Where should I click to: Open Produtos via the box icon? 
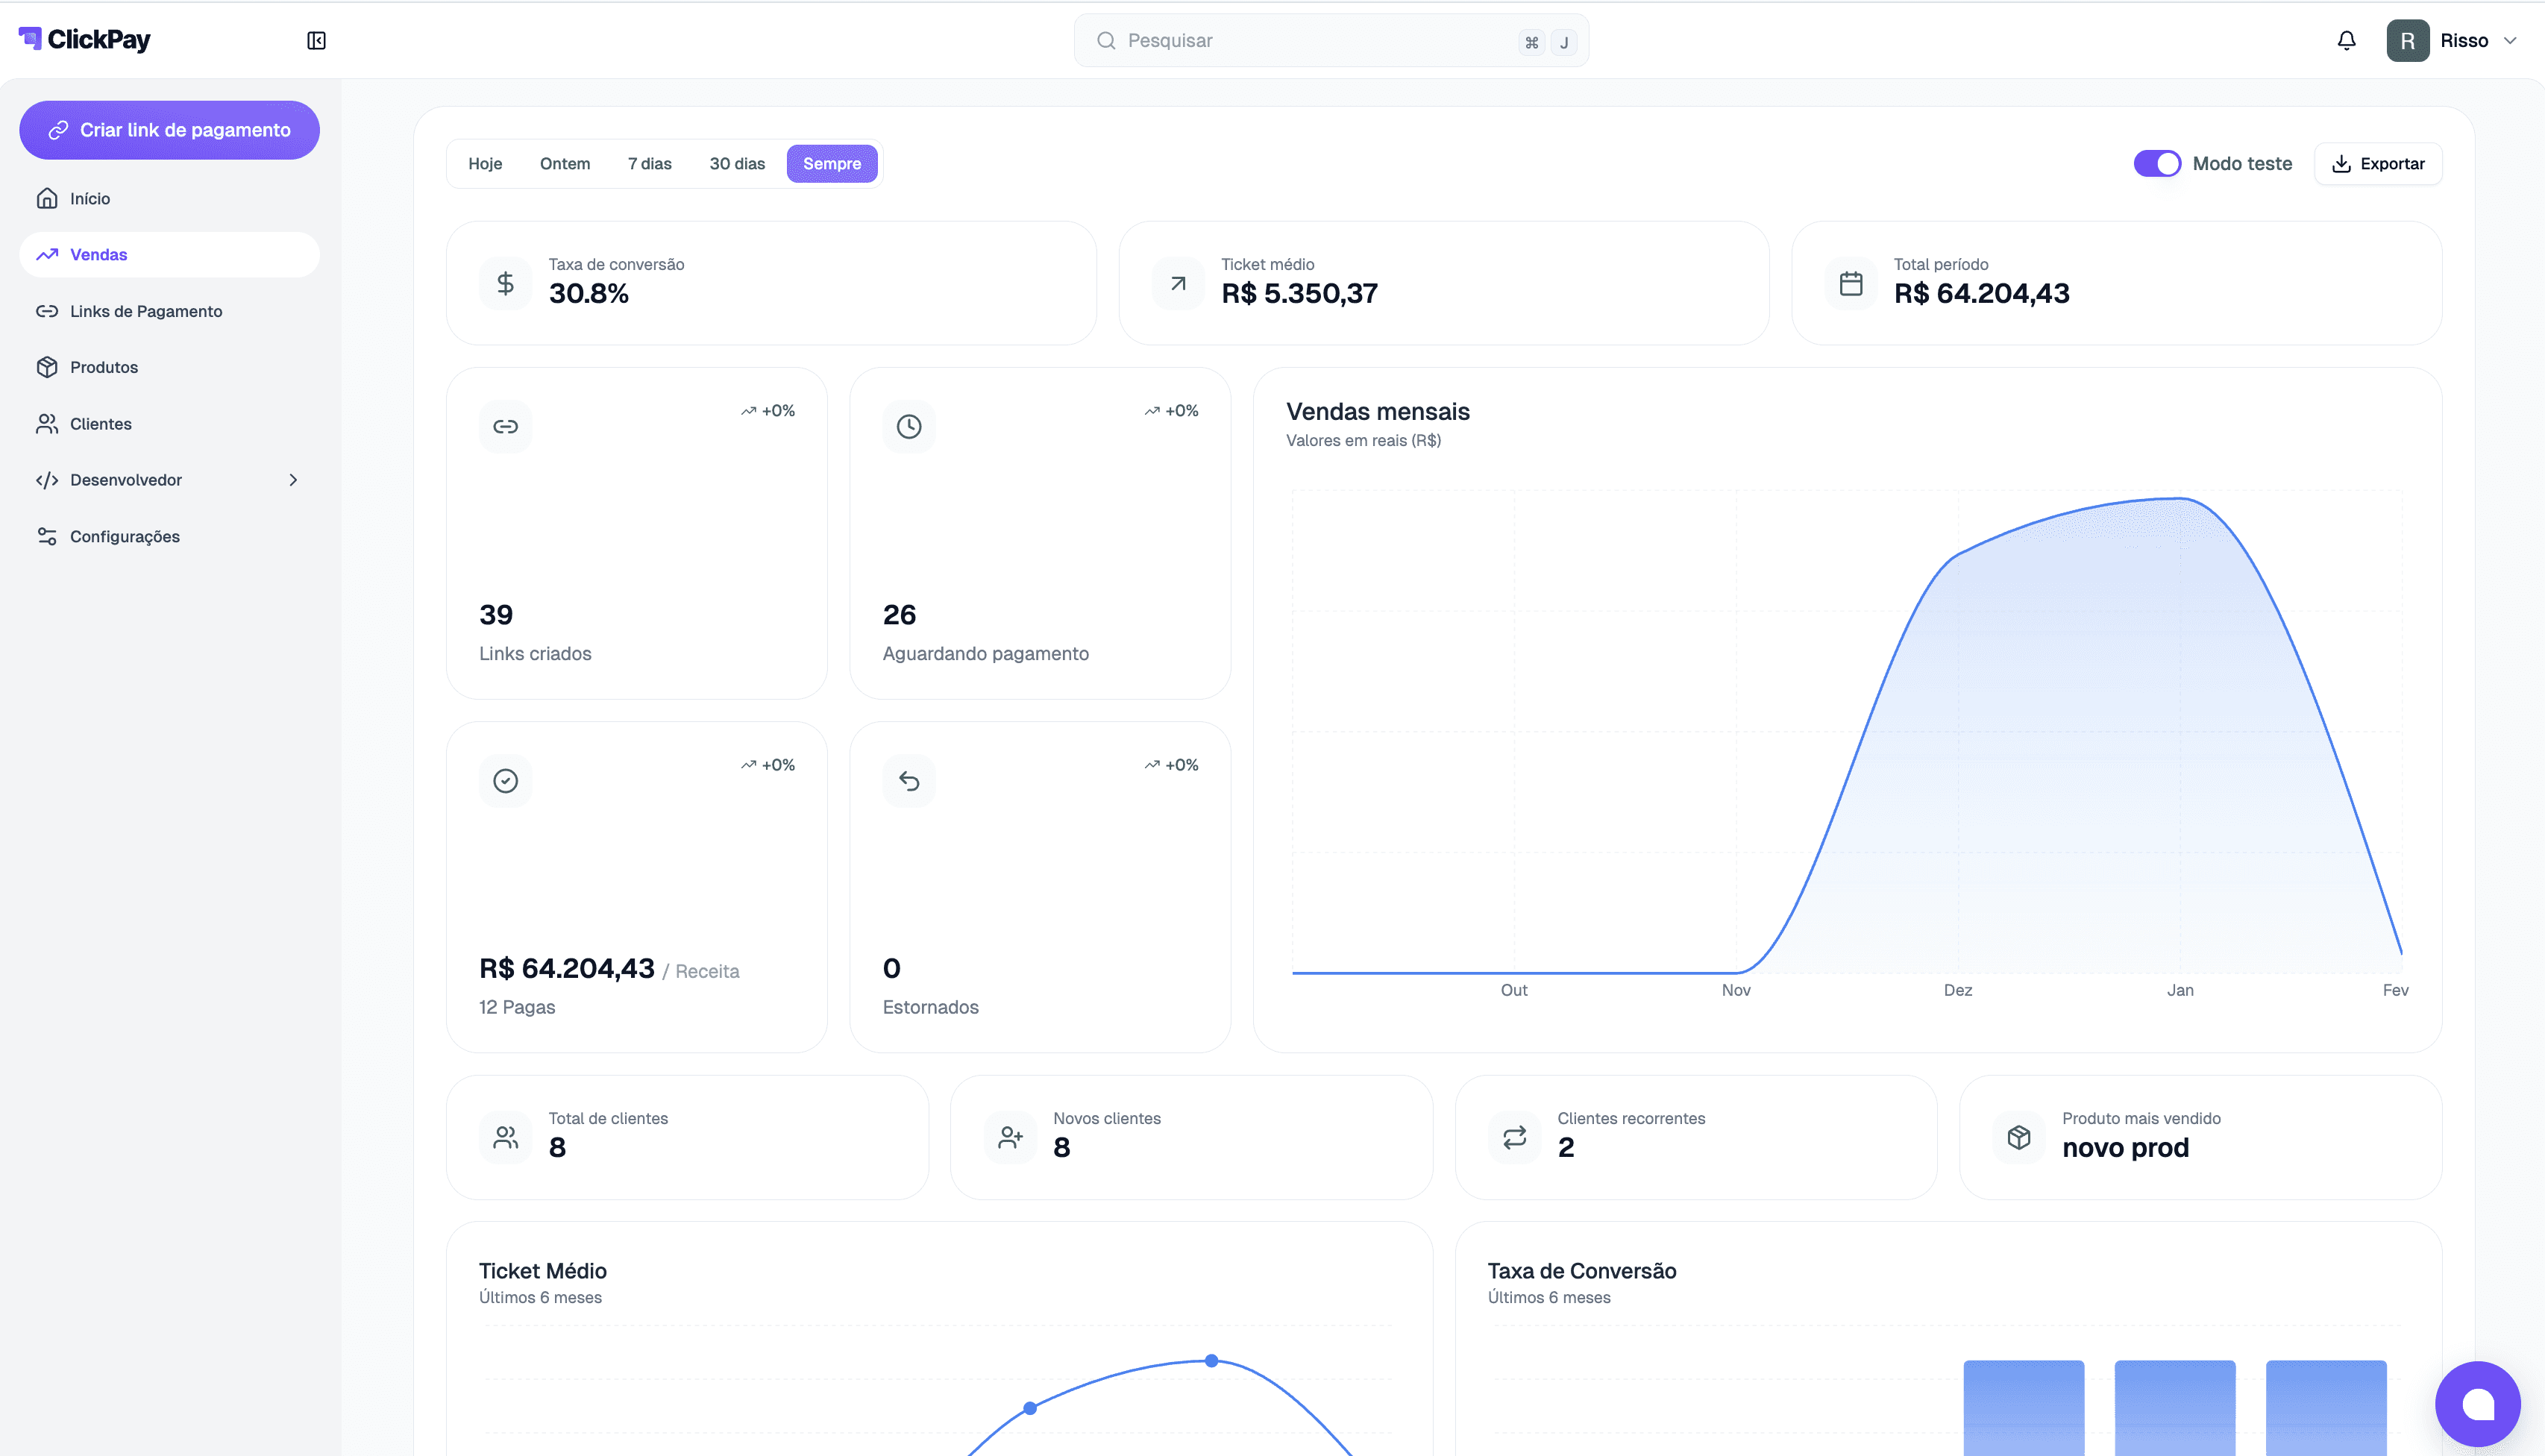click(x=47, y=367)
